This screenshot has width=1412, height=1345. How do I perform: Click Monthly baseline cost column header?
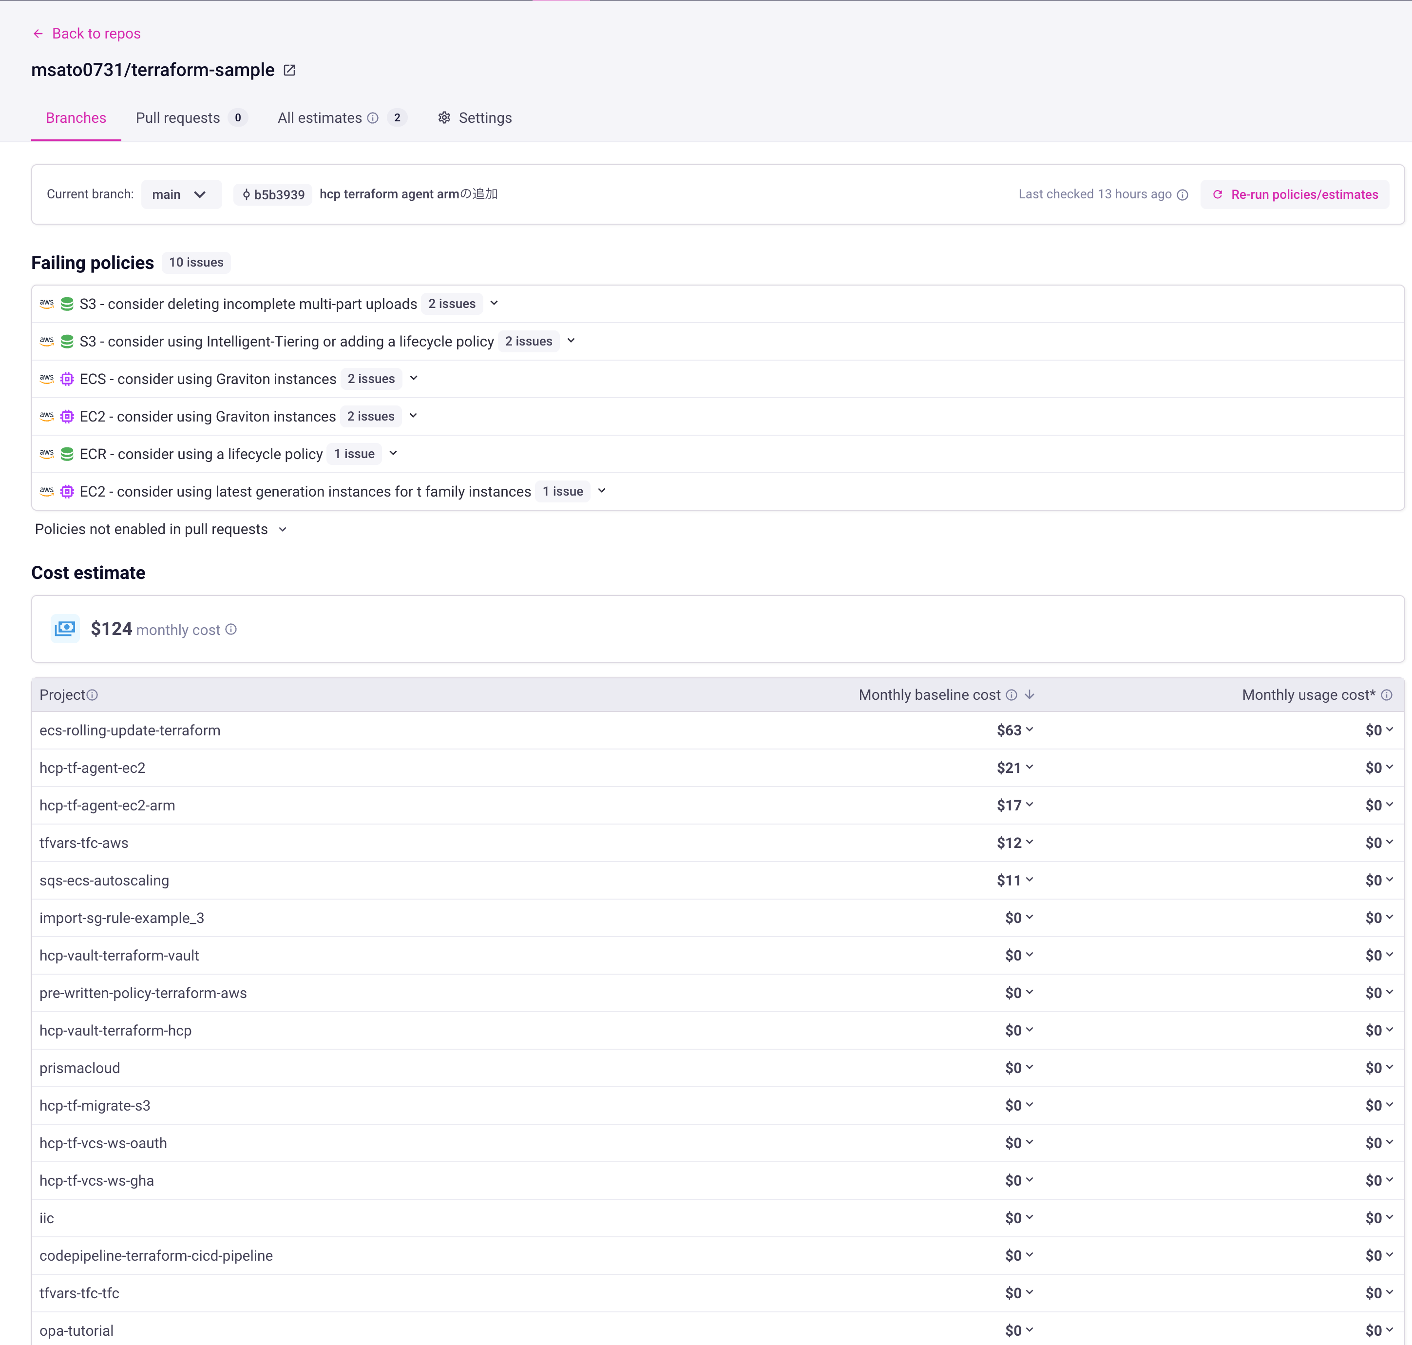coord(929,695)
